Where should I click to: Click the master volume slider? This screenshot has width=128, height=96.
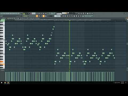(25, 16)
